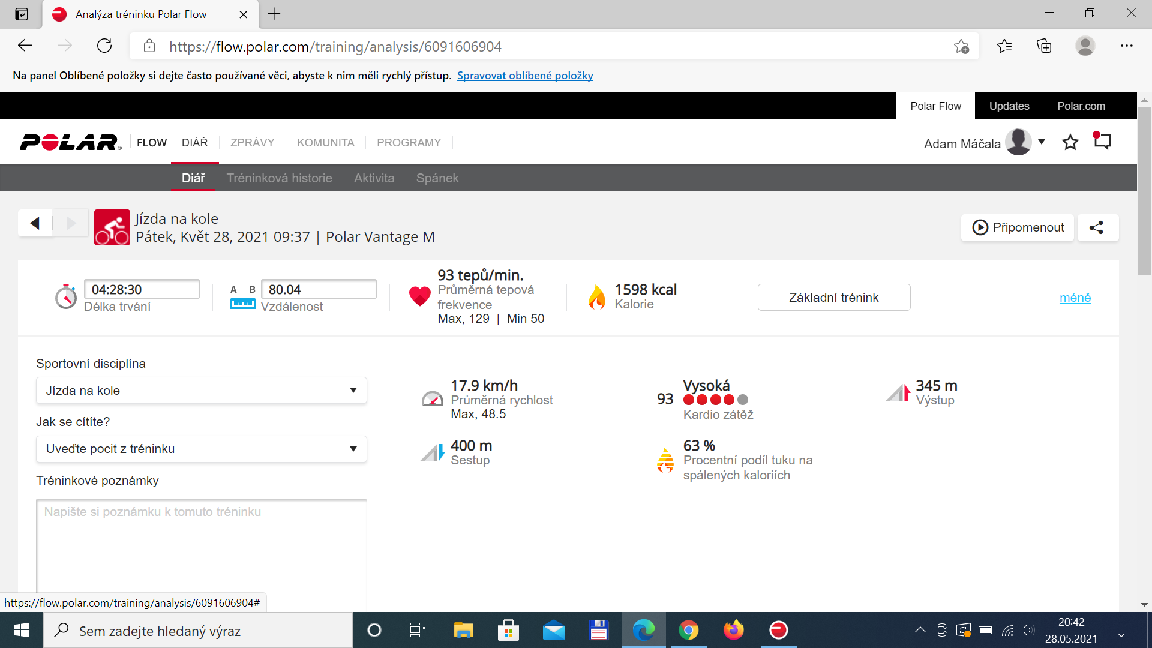Select the Diář sub-tab

point(193,178)
